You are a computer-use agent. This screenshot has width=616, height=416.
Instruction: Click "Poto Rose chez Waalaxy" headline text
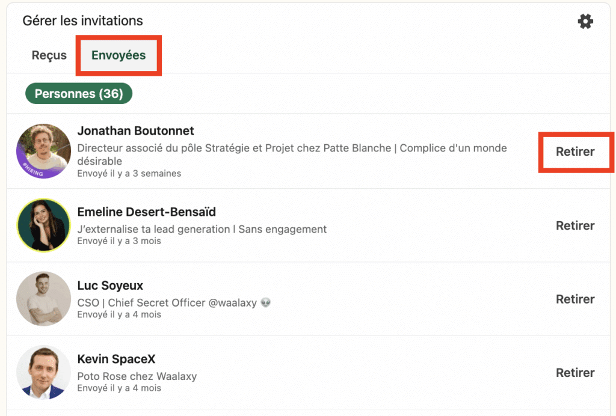click(137, 376)
